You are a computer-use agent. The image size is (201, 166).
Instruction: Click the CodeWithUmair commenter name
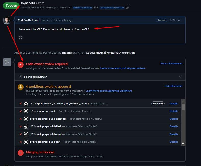click(28, 20)
